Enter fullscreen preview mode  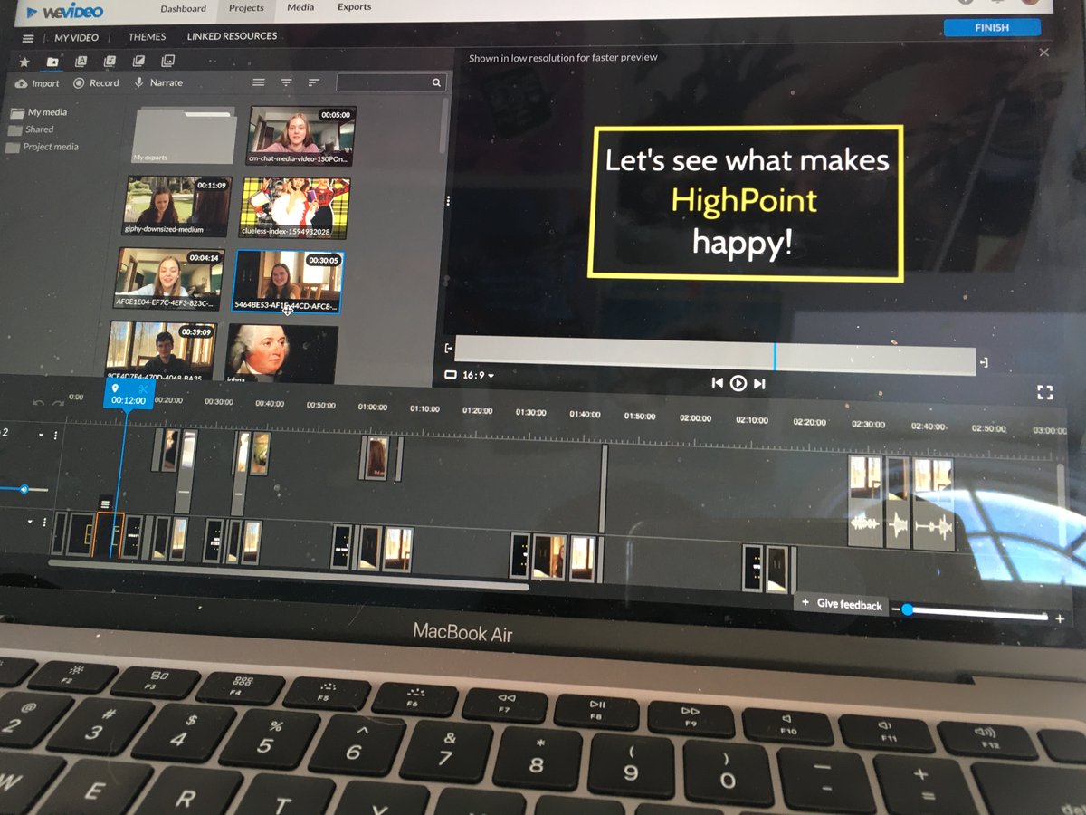click(1045, 392)
